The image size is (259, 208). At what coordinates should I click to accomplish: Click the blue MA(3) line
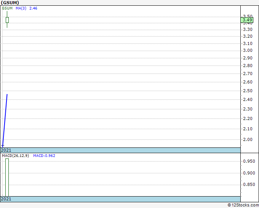pos(5,121)
